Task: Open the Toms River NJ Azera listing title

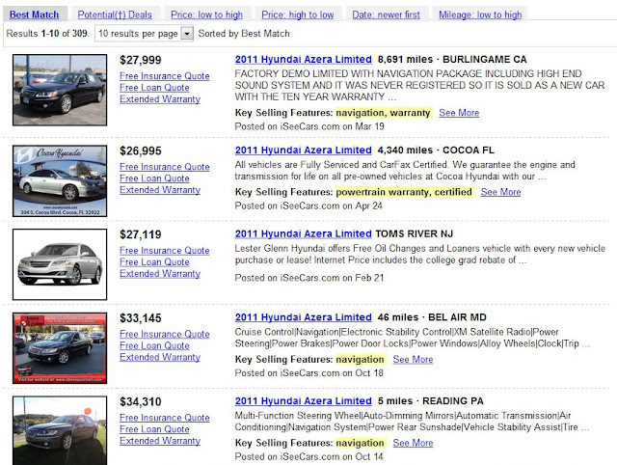Action: tap(304, 233)
